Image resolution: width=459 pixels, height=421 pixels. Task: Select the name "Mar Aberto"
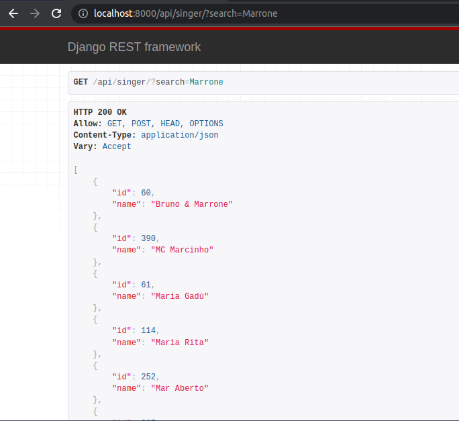click(180, 388)
